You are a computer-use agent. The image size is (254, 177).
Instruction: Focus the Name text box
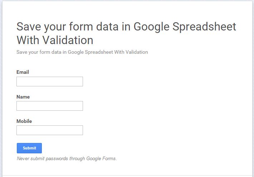pos(50,106)
